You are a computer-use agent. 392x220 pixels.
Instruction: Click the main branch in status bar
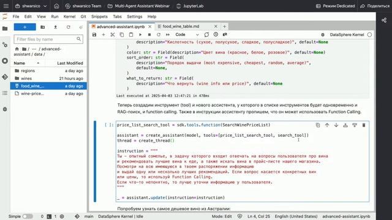tap(88, 216)
